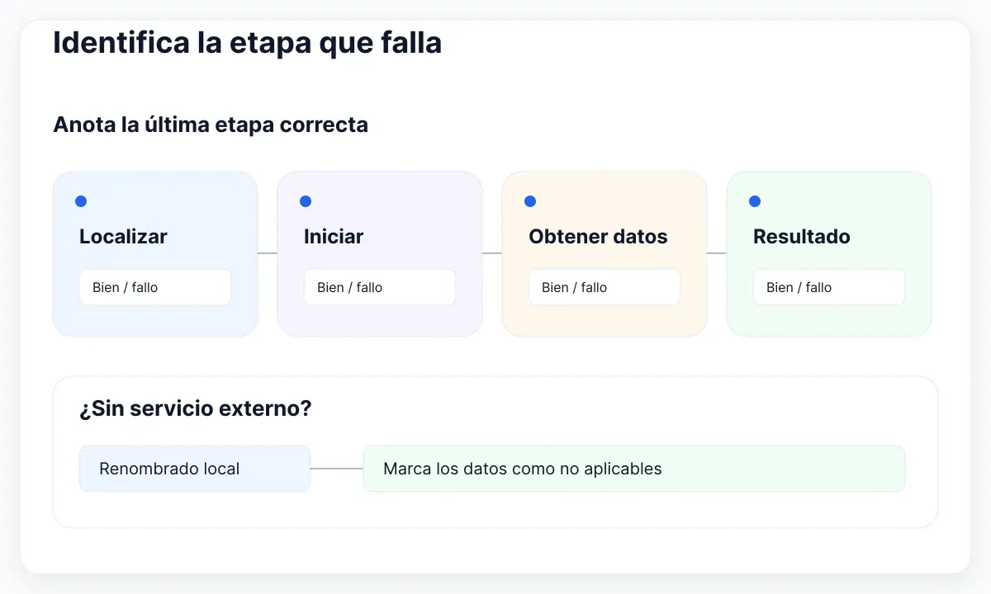The image size is (991, 594).
Task: Click the Iniciar stage title
Action: click(334, 237)
